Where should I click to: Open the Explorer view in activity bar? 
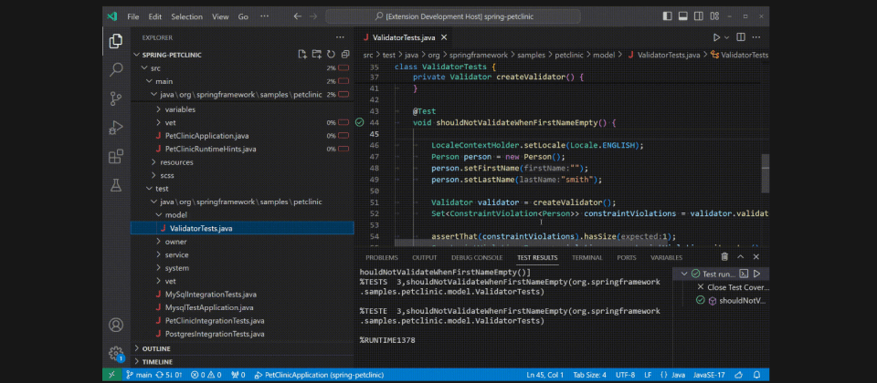point(116,41)
